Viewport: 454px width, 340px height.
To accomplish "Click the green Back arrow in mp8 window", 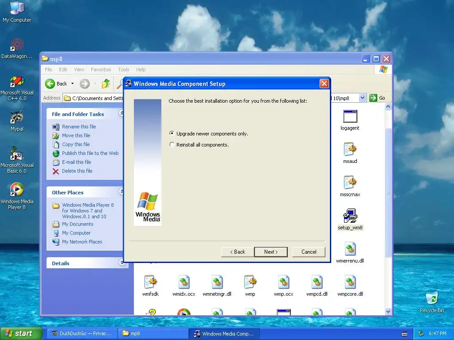I will 50,84.
